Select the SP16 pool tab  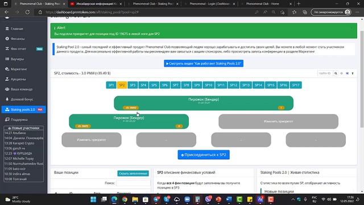(283, 85)
